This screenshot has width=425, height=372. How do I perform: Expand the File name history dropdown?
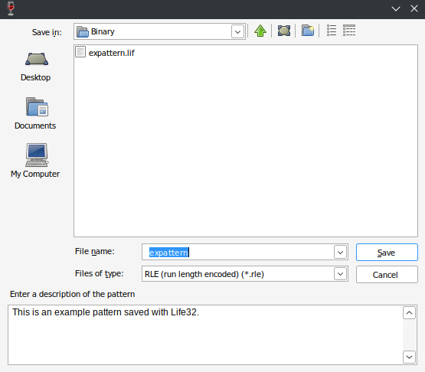pyautogui.click(x=341, y=253)
